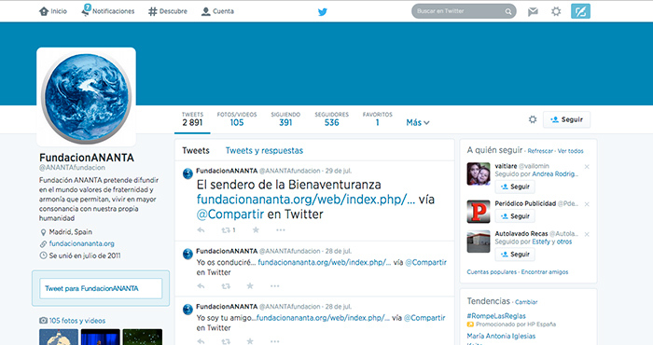Click @Compartir mention in 29 de jul tweet

click(230, 214)
